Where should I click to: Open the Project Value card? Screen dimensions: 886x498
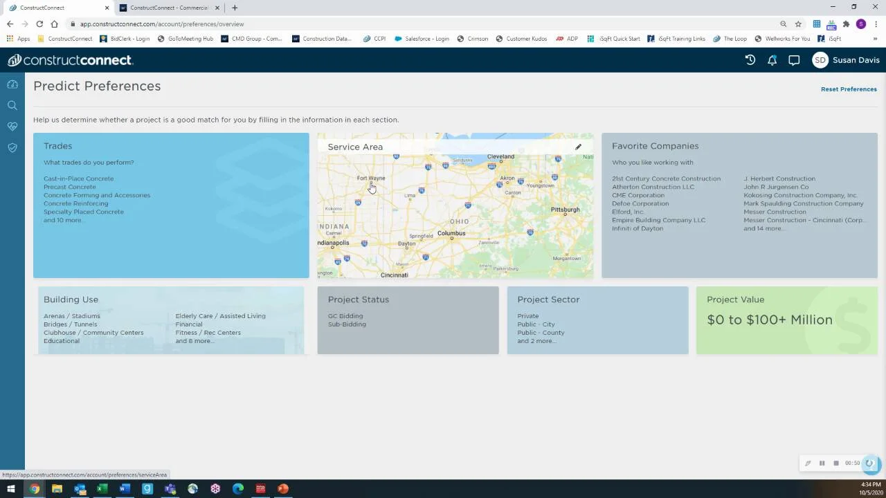pyautogui.click(x=786, y=320)
